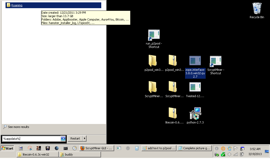Select the ScryptMiner plain folder icon
The height and width of the screenshot is (159, 270).
coord(154,90)
